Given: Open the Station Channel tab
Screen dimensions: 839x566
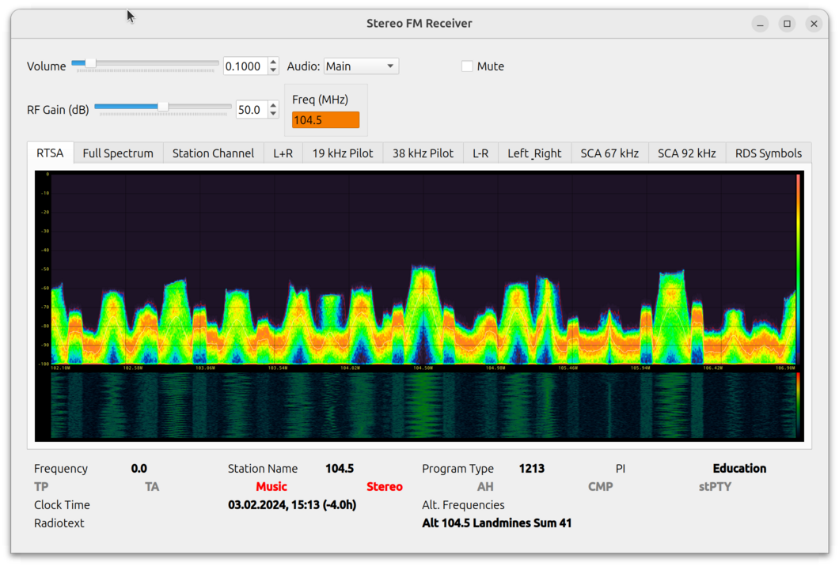Looking at the screenshot, I should (213, 153).
